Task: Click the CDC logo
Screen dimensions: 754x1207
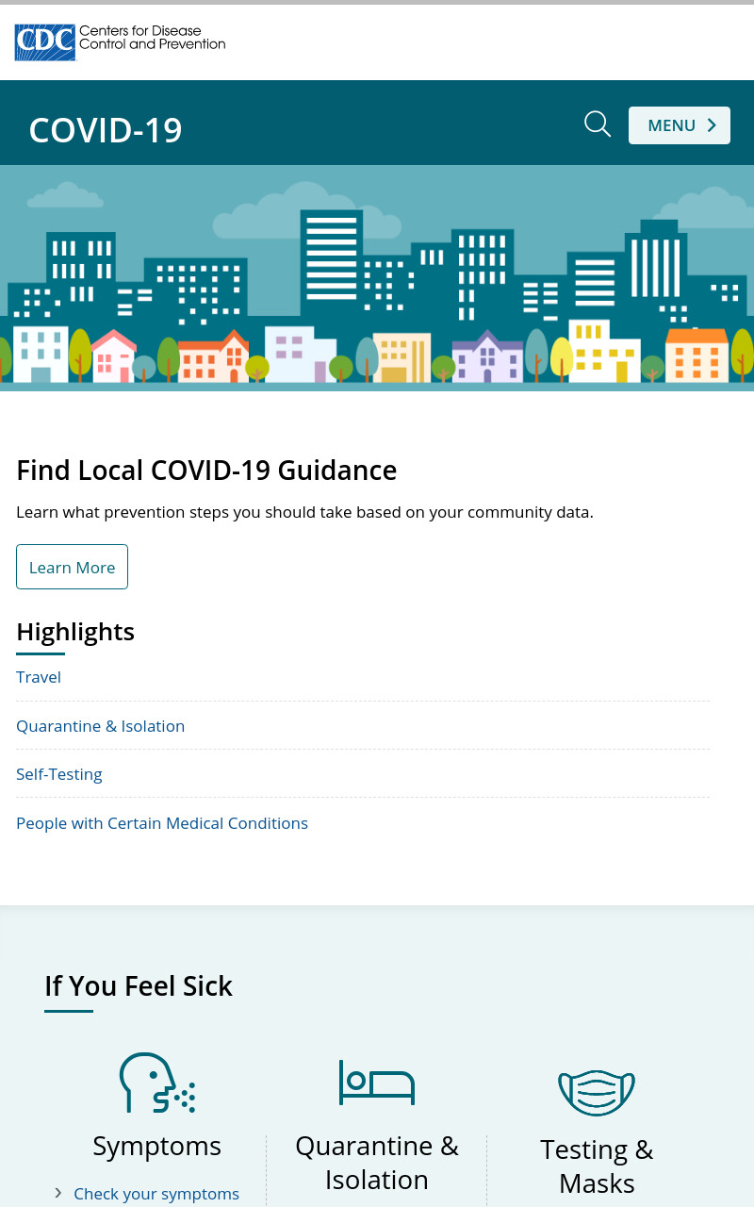Action: click(120, 42)
